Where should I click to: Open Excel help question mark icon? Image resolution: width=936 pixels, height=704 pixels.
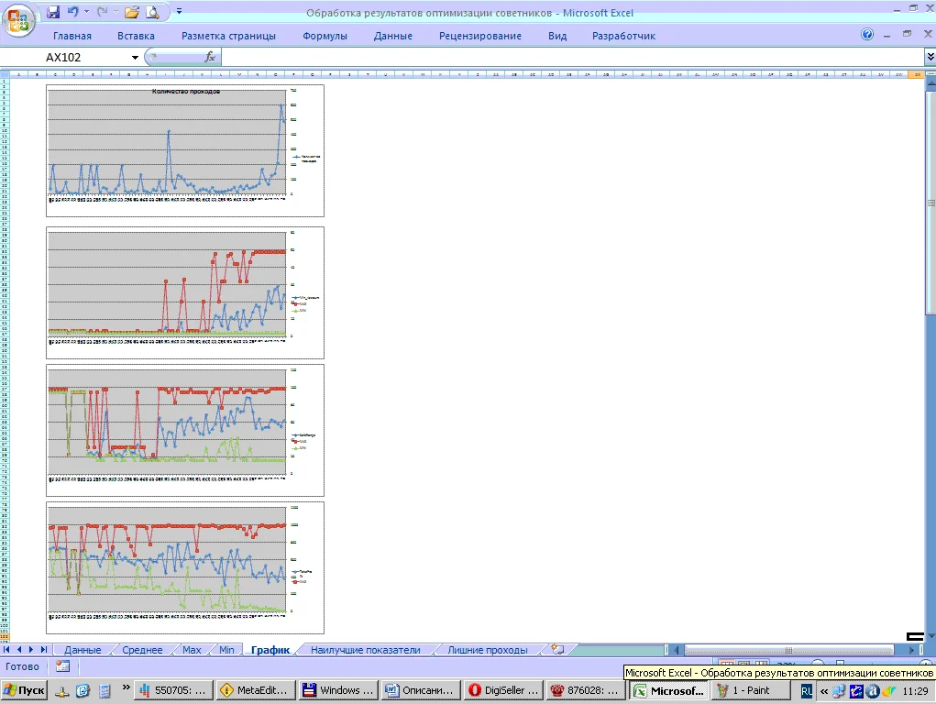pos(867,35)
